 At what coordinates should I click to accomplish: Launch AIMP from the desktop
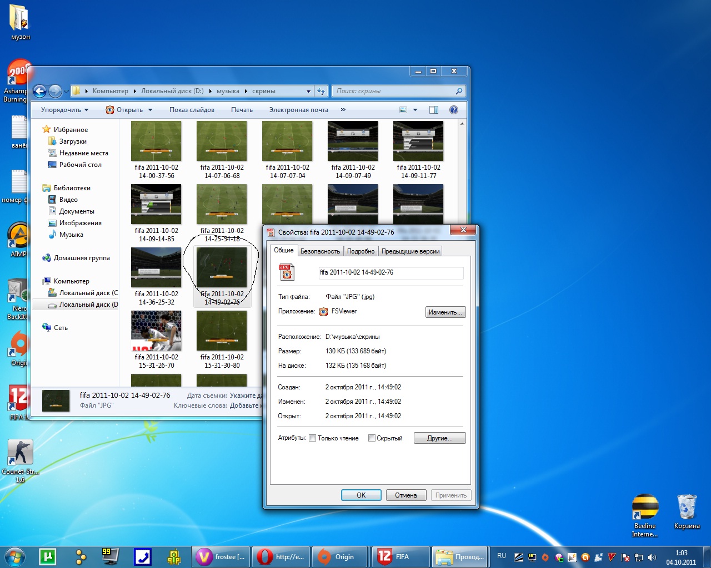click(x=18, y=240)
